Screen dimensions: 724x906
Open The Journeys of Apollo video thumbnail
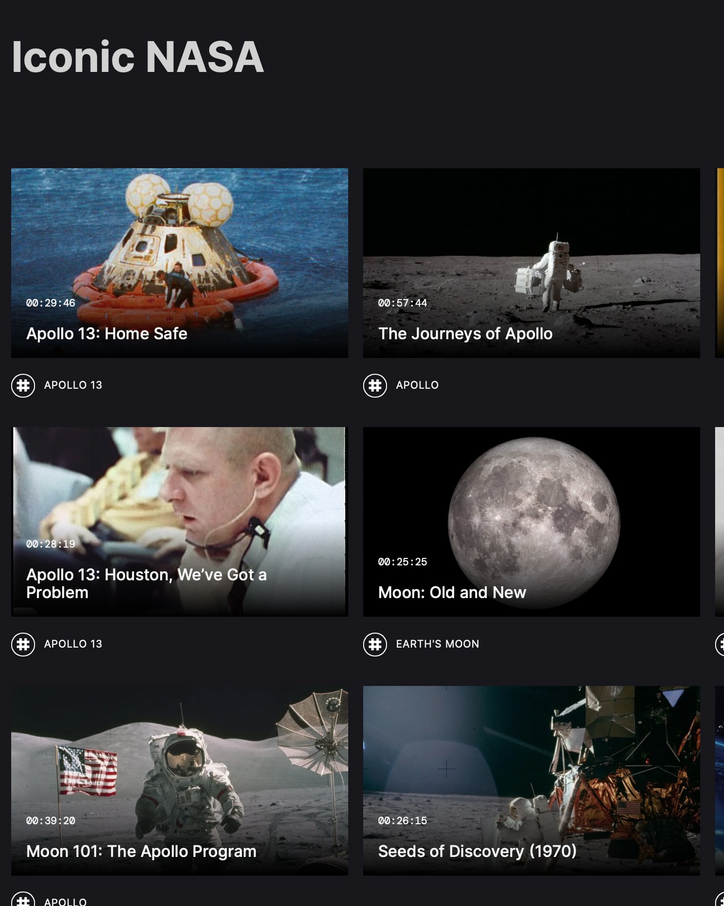532,263
